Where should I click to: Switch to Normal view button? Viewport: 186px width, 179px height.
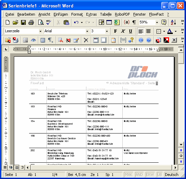click(5, 167)
